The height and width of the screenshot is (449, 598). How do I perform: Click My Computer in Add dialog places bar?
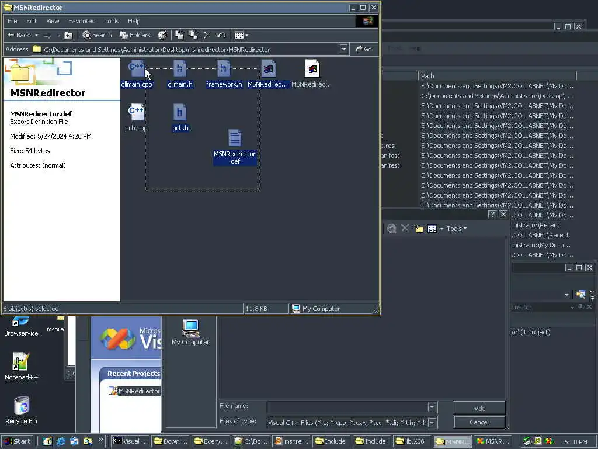[x=190, y=332]
